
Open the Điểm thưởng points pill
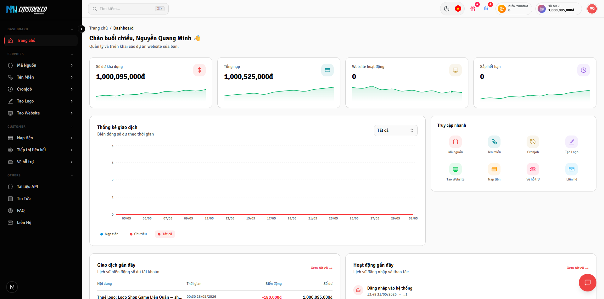(514, 9)
